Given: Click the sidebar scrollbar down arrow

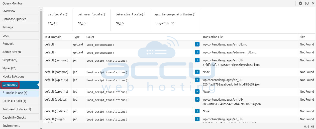Looking at the screenshot, I should [41, 128].
